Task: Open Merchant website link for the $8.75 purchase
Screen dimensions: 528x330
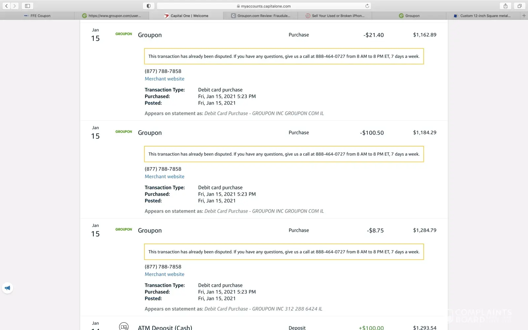Action: click(x=164, y=274)
